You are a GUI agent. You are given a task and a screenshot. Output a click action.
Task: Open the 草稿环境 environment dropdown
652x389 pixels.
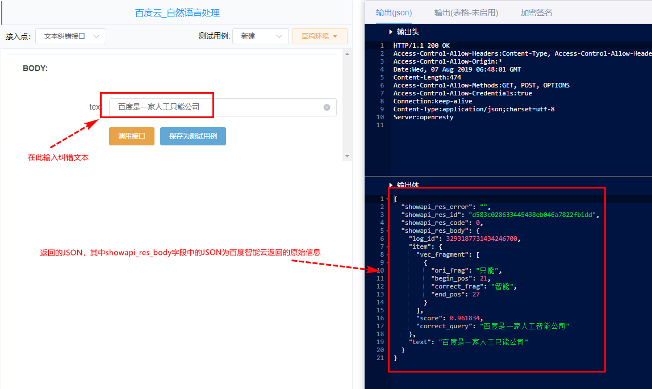coord(320,36)
